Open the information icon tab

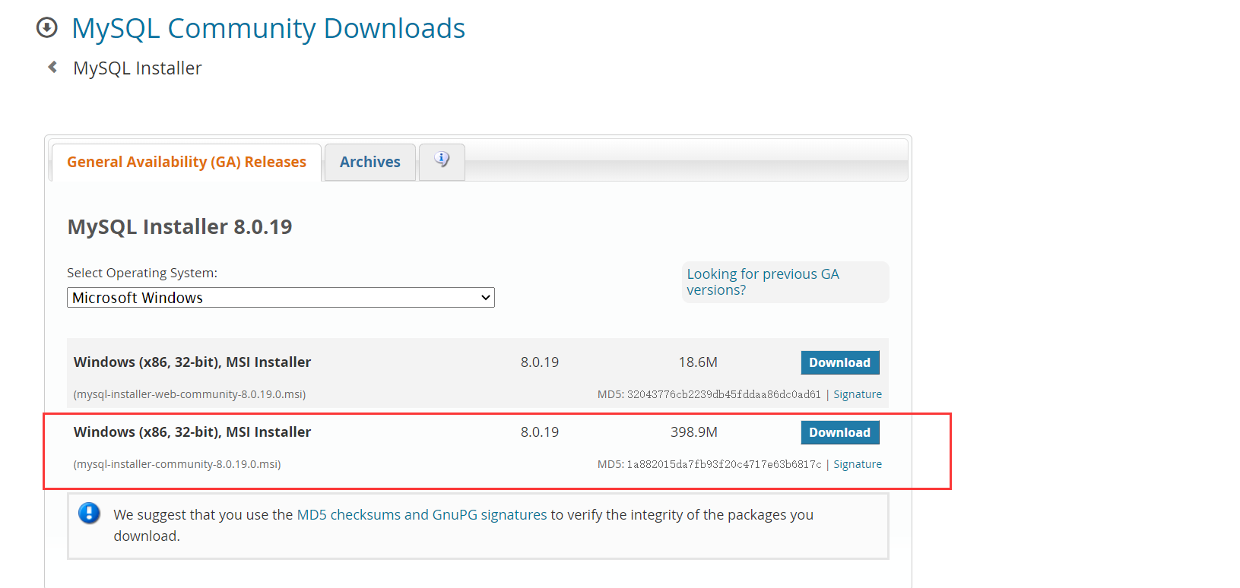[442, 161]
